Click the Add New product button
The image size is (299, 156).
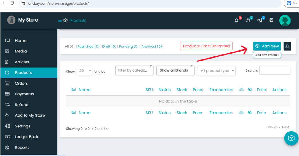(x=267, y=46)
